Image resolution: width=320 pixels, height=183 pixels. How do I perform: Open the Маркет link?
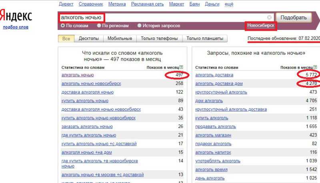[176, 4]
